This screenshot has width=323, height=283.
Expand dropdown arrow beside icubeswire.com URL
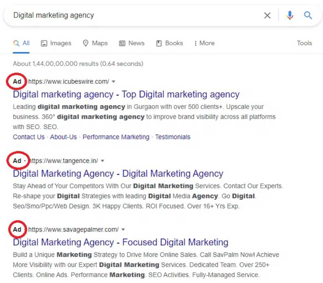pyautogui.click(x=113, y=82)
